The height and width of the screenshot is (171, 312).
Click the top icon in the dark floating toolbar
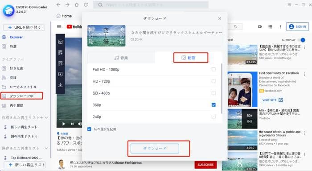point(60,42)
